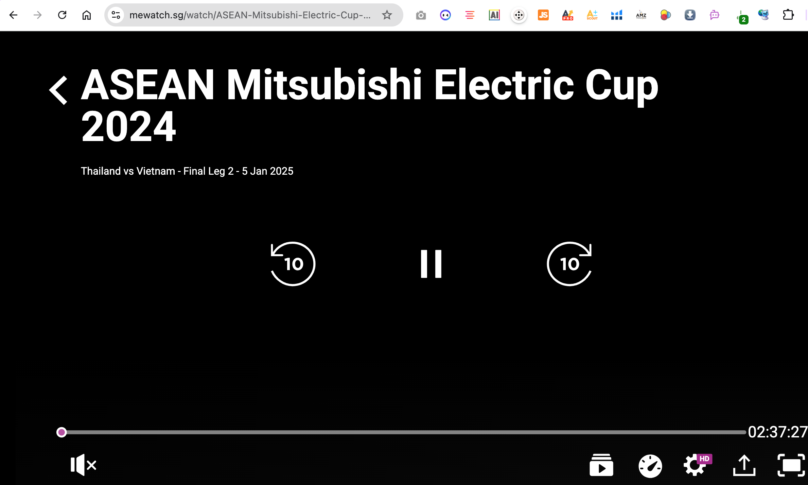The image size is (808, 485).
Task: Toggle fullscreen mode
Action: (791, 465)
